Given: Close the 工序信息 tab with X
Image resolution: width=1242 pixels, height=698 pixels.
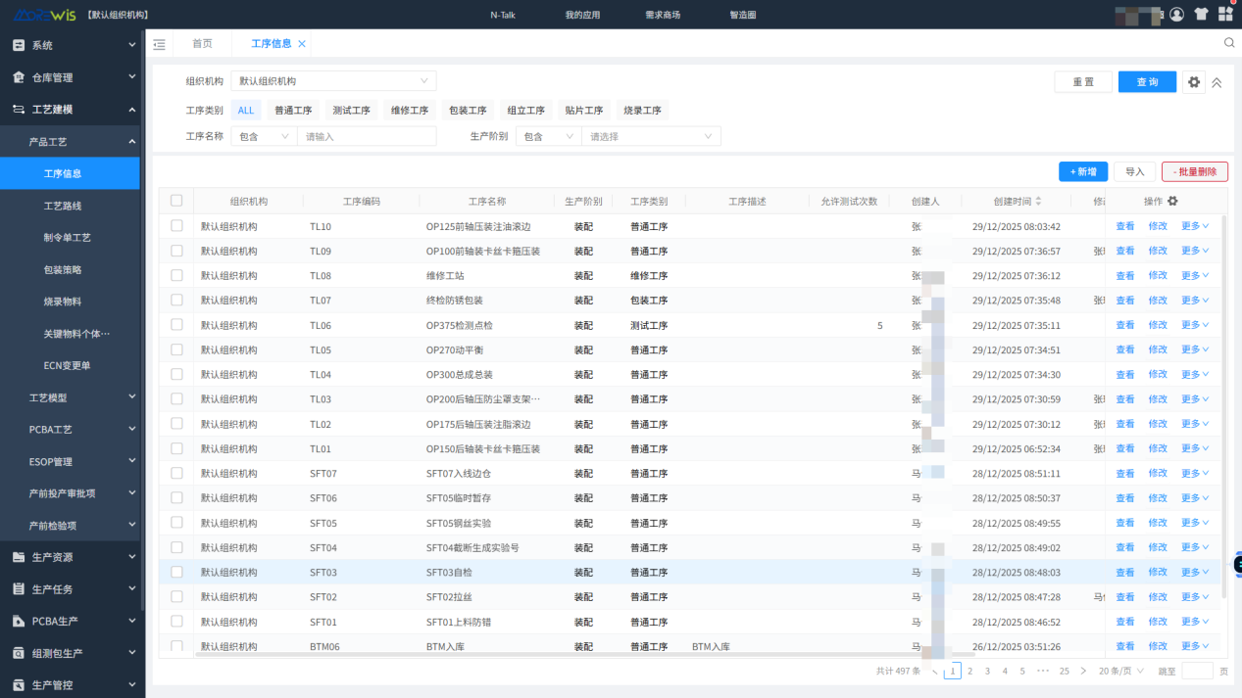Looking at the screenshot, I should [302, 44].
